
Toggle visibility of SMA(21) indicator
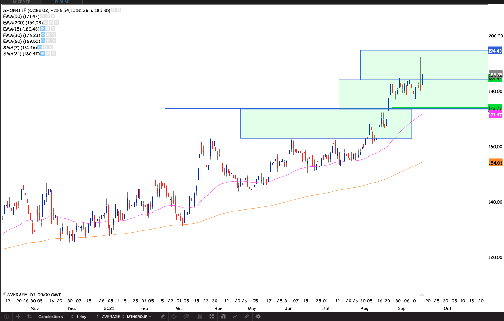[42, 53]
